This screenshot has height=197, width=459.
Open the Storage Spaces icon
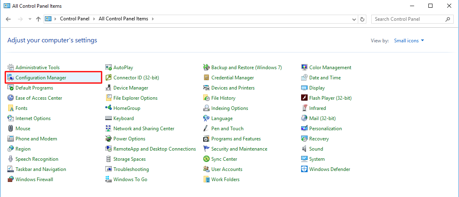[109, 159]
